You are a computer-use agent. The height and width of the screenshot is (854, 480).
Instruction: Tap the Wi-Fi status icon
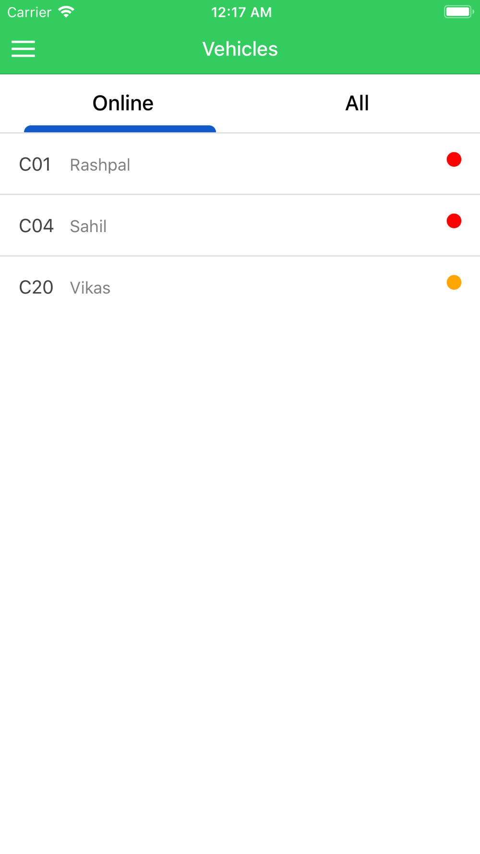click(66, 12)
